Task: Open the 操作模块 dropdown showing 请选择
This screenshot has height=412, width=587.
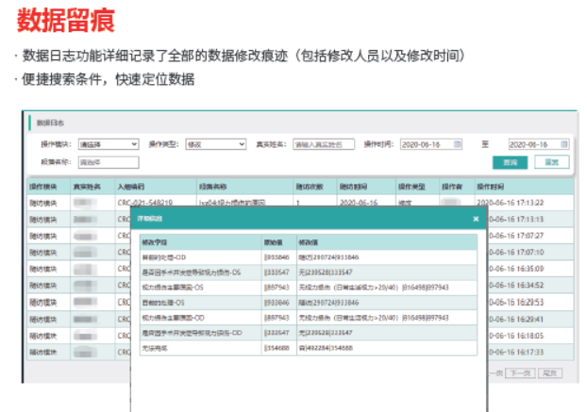Action: point(109,144)
